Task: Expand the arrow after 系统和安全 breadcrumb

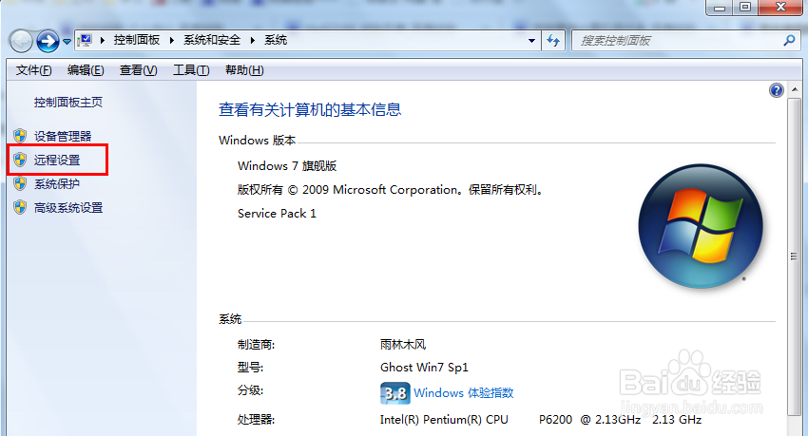Action: 253,40
